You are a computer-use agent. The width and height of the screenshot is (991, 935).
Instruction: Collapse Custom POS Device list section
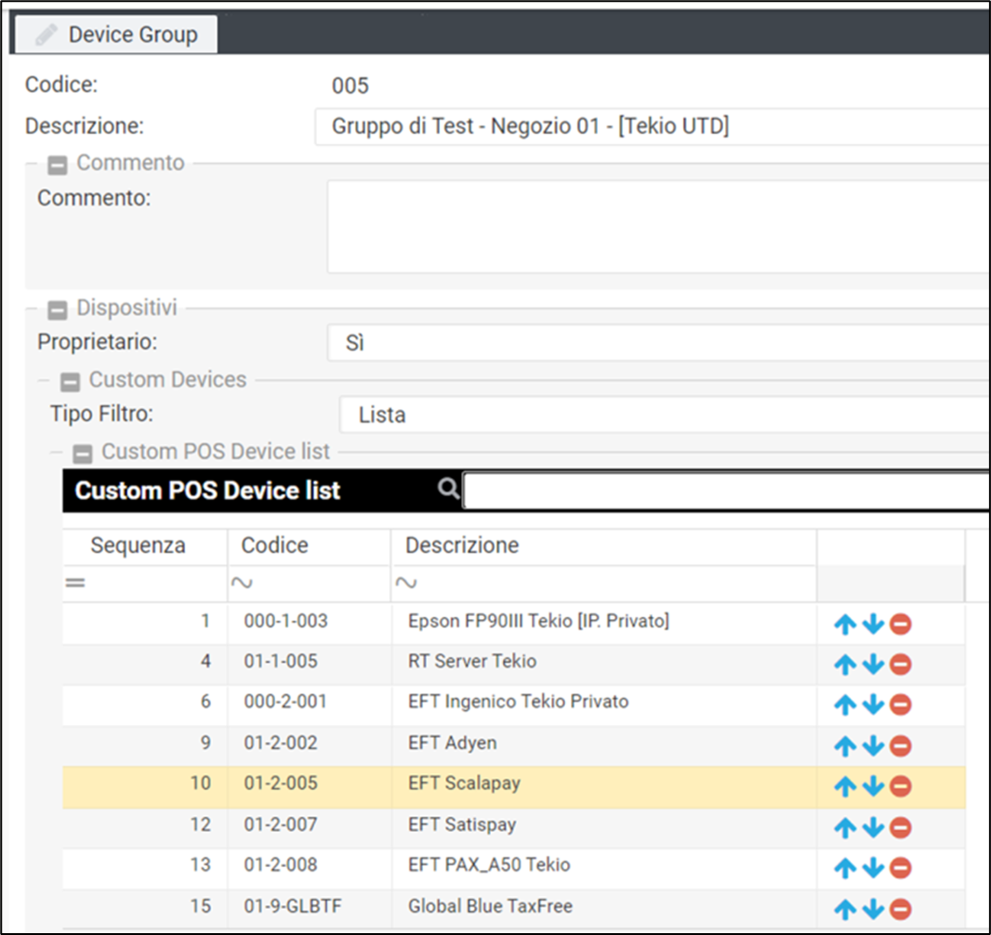pos(83,454)
